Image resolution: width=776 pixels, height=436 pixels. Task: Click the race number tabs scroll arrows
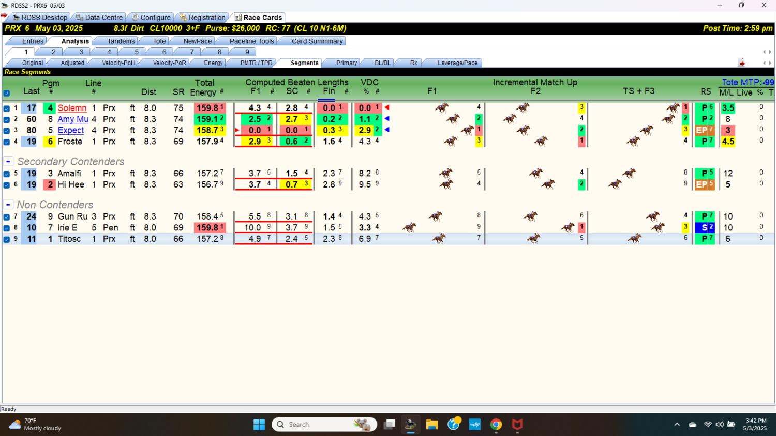[x=767, y=52]
